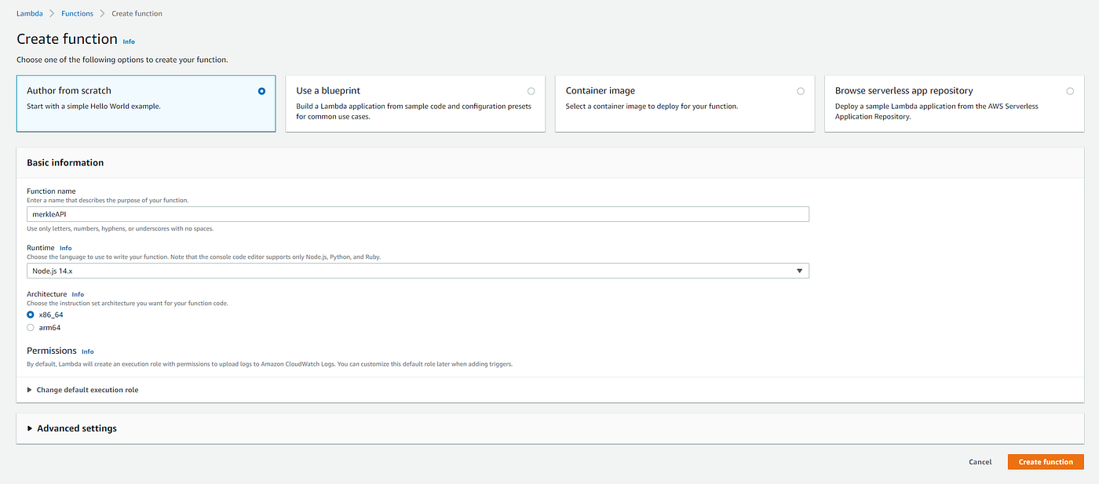This screenshot has height=484, width=1099.
Task: Focus the Function name field containing merkleAPI
Action: (418, 214)
